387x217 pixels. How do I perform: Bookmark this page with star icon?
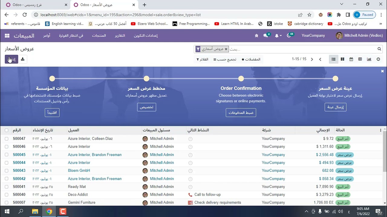point(309,14)
